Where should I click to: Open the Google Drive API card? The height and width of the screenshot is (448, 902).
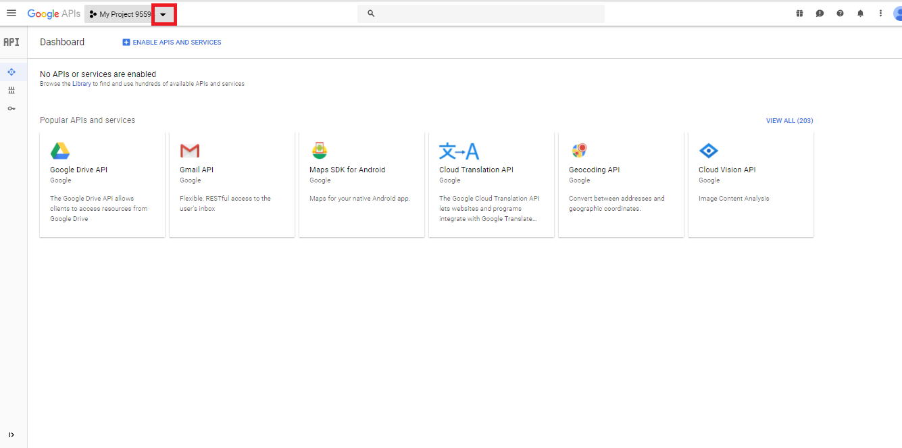coord(103,184)
